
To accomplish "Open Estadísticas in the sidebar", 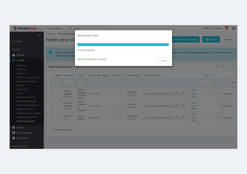I will (22, 138).
